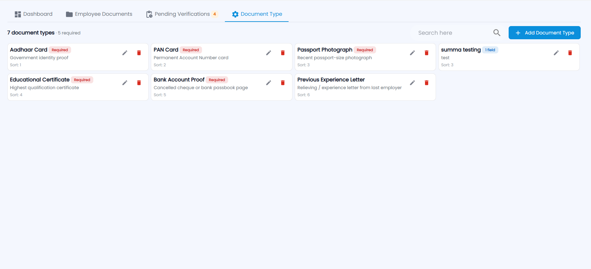
Task: Click the '5 required' summary text
Action: click(x=69, y=33)
